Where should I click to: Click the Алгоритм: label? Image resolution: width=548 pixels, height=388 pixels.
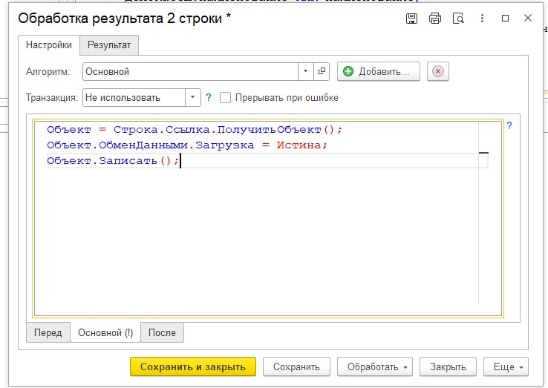(x=48, y=72)
